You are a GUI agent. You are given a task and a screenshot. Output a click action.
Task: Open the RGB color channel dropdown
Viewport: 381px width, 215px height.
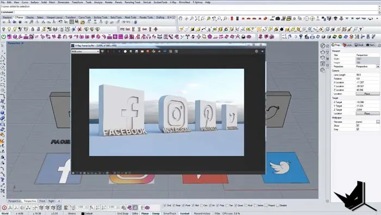click(85, 51)
